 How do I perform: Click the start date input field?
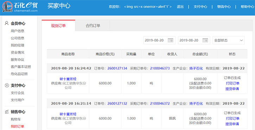(x=159, y=40)
